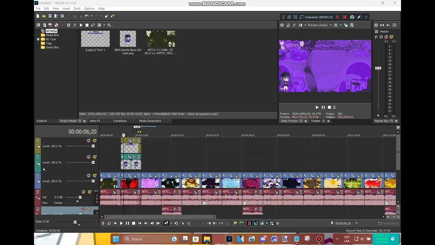Viewport: 435px width, 245px height.
Task: Undo last action with Undo arrow
Action: tap(87, 16)
